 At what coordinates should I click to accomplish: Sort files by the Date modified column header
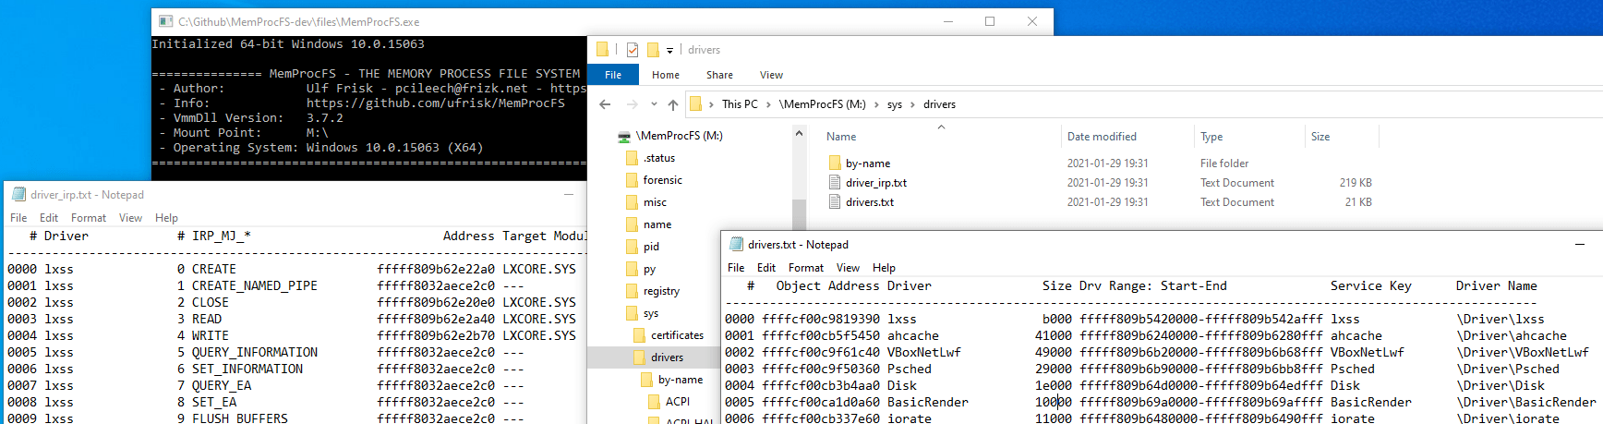(x=1102, y=137)
